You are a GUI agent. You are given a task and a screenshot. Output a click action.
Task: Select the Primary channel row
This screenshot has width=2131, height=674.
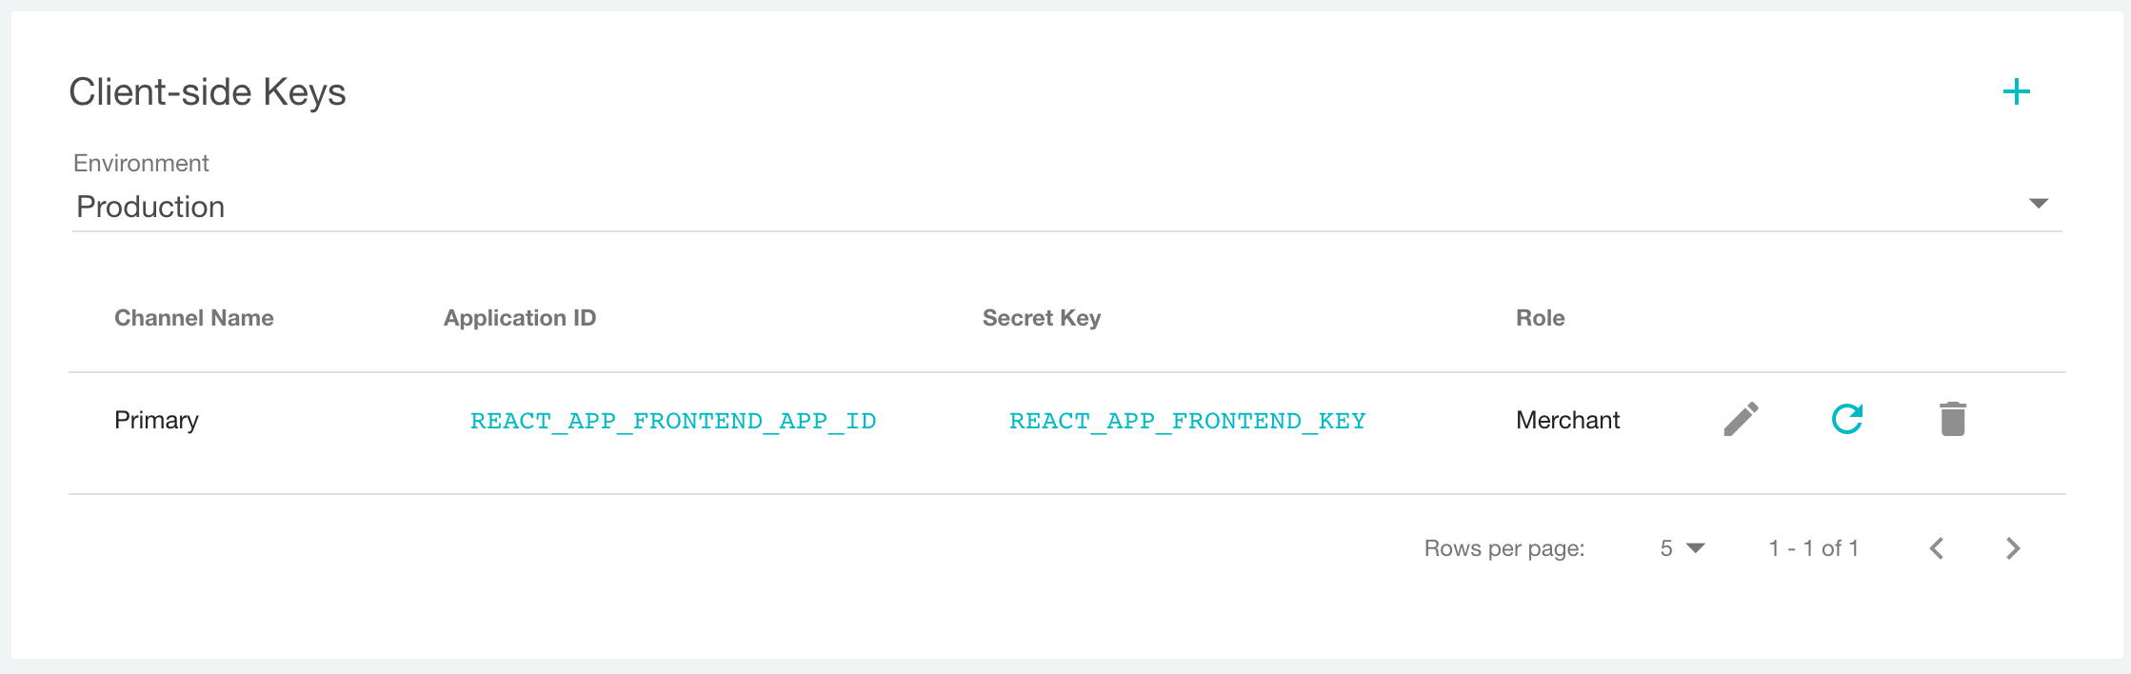click(156, 419)
